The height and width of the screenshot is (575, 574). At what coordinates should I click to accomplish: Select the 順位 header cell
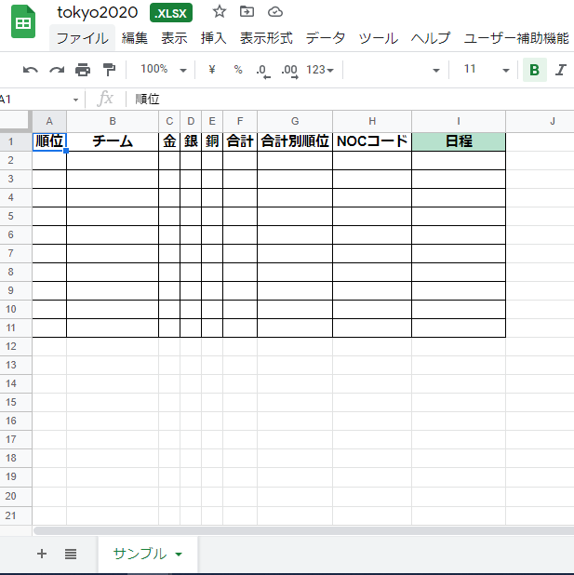pyautogui.click(x=49, y=141)
